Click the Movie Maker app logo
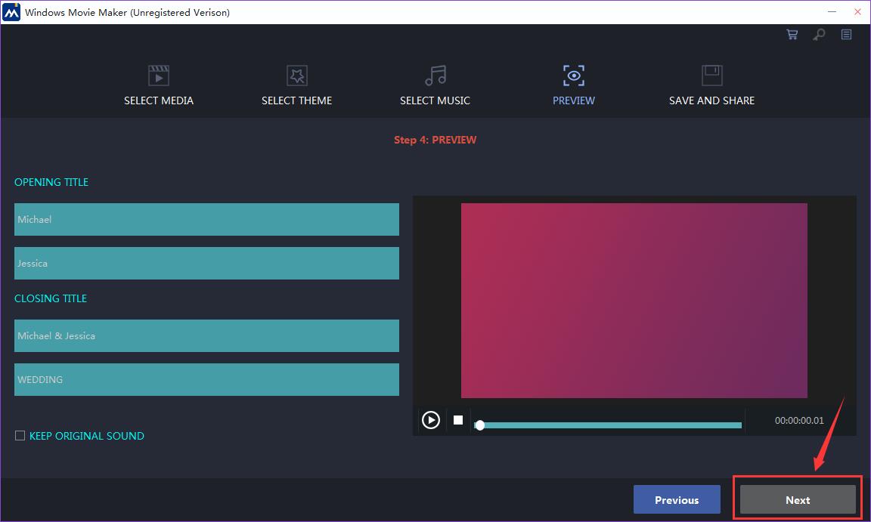 tap(11, 12)
